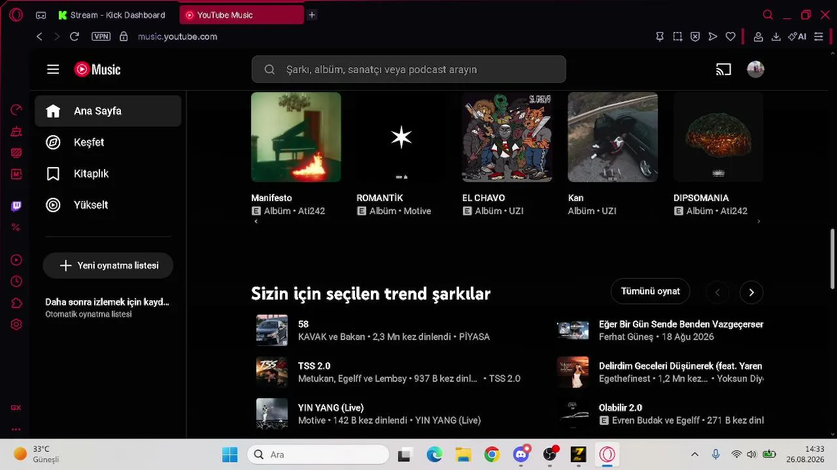This screenshot has height=470, width=837.
Task: Click the page vertical scrollbar thumb
Action: click(832, 258)
